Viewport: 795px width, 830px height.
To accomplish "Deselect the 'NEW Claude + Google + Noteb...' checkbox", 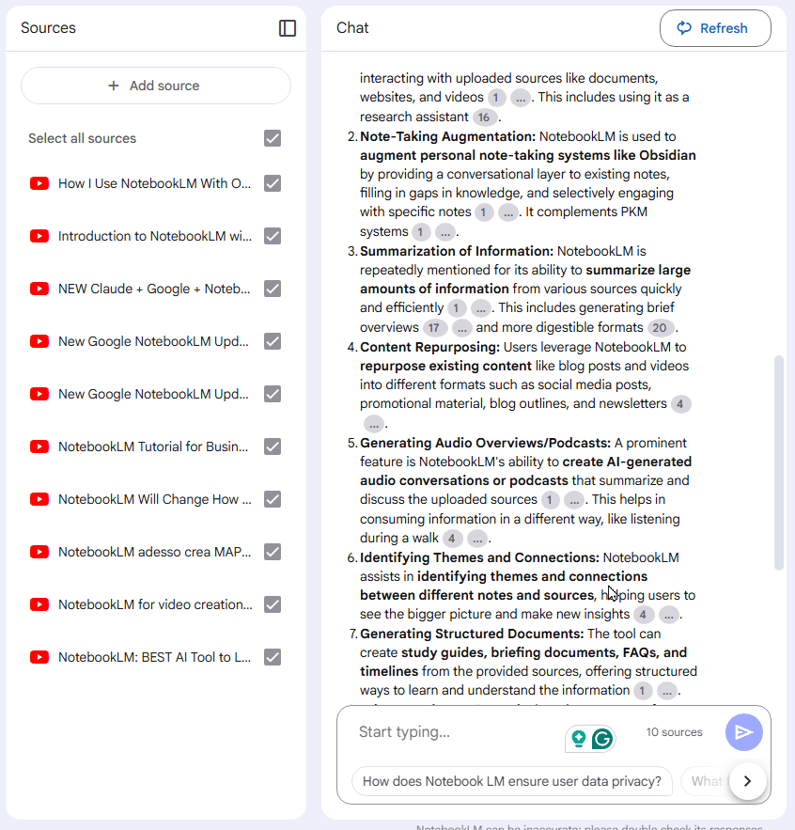I will tap(273, 289).
